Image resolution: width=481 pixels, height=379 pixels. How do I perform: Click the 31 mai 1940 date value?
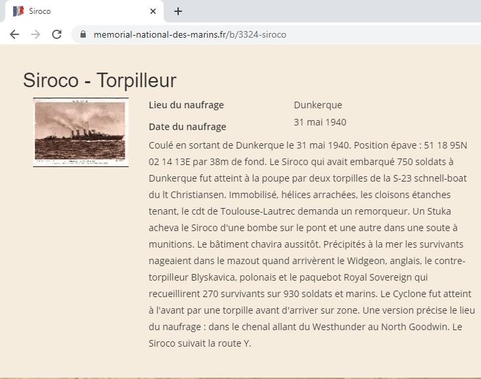320,122
